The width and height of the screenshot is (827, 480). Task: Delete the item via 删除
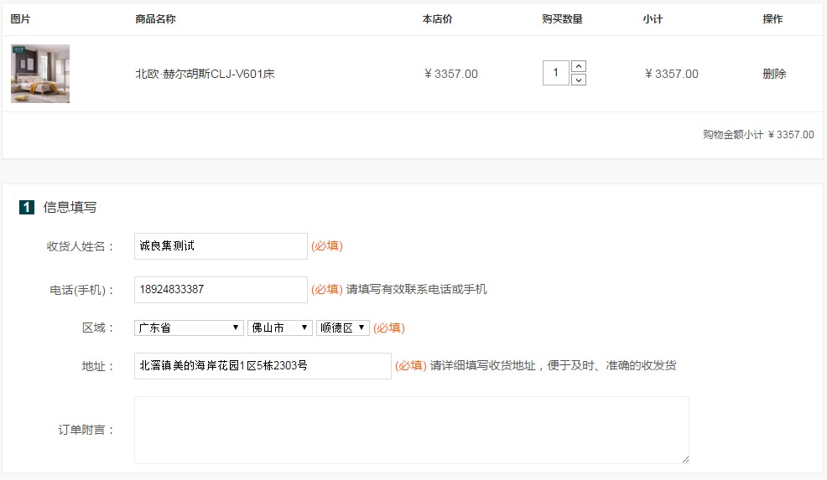[774, 74]
